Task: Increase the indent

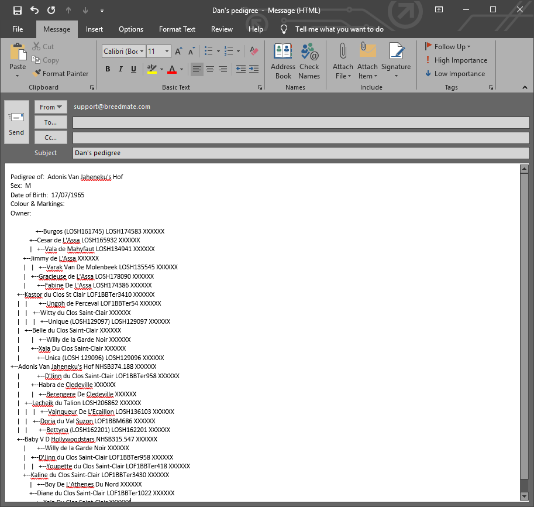Action: tap(254, 69)
